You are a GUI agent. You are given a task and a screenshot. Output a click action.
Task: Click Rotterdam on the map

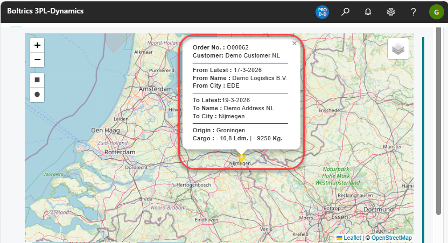[120, 152]
